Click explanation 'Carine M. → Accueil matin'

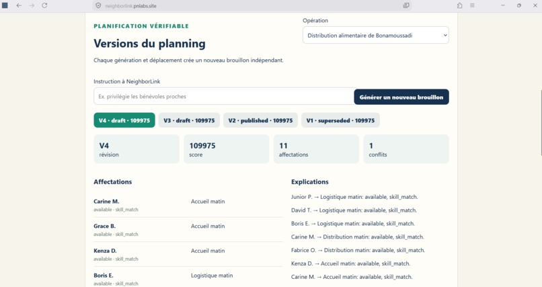coord(352,277)
